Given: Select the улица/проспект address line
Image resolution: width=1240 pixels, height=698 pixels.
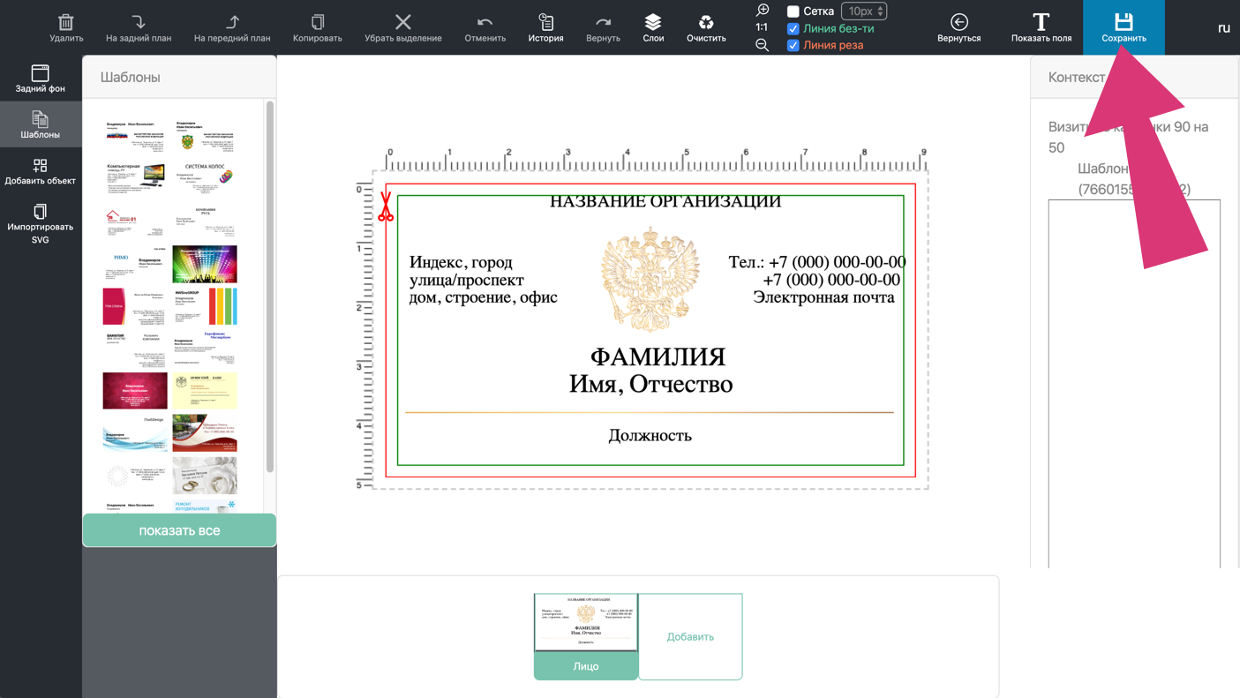Looking at the screenshot, I should tap(467, 280).
